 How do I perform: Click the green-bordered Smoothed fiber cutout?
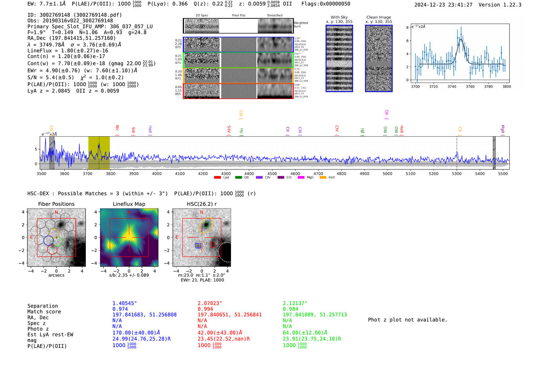click(275, 60)
